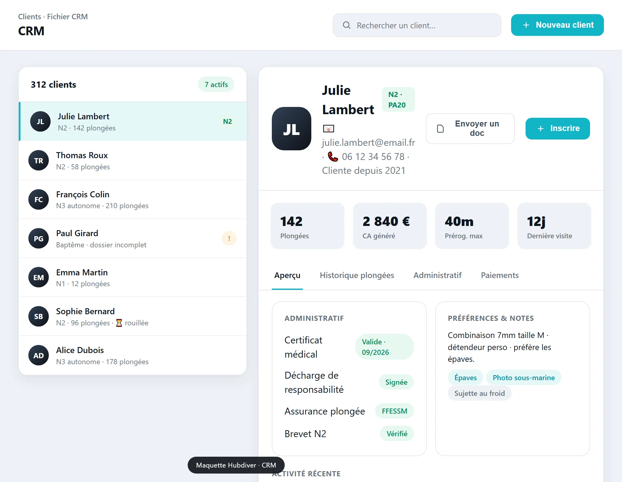Click the SB avatar circle
This screenshot has width=622, height=482.
tap(39, 316)
